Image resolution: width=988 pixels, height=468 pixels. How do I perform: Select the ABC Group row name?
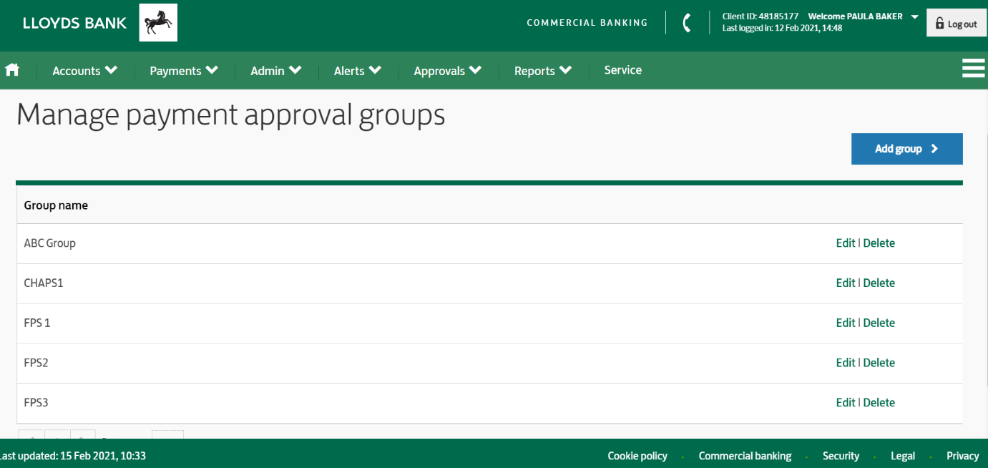click(49, 243)
